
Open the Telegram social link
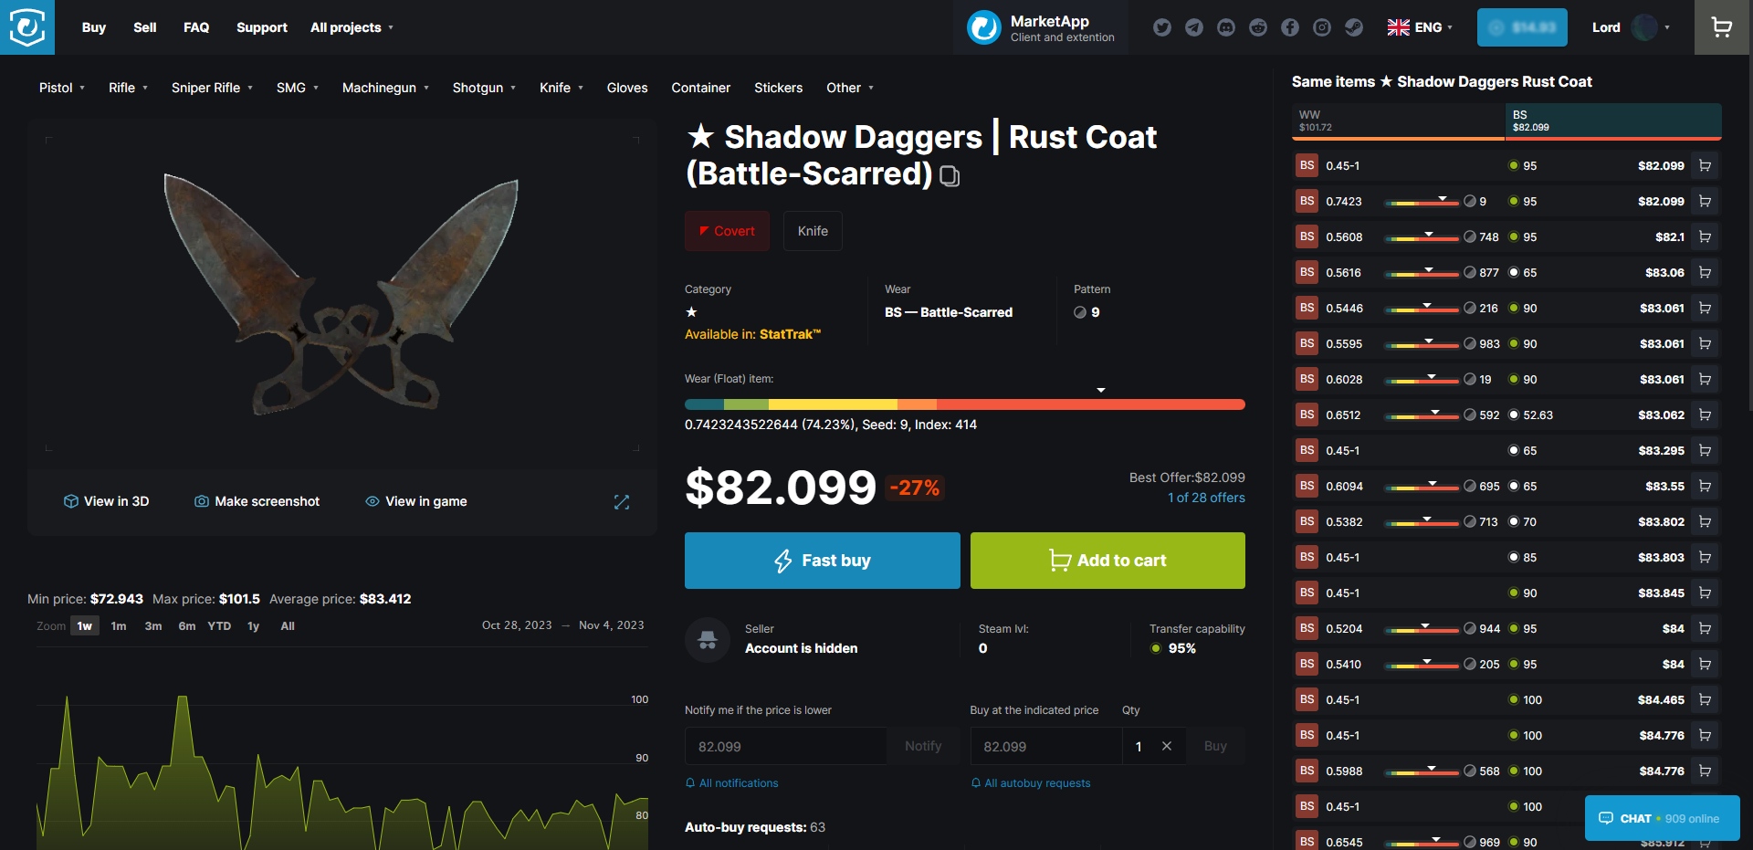tap(1193, 27)
